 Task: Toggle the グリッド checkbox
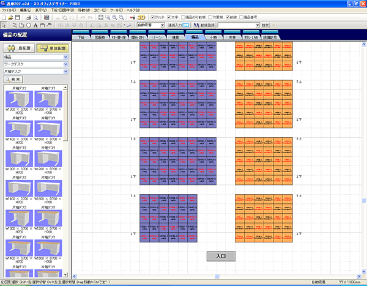pyautogui.click(x=152, y=18)
